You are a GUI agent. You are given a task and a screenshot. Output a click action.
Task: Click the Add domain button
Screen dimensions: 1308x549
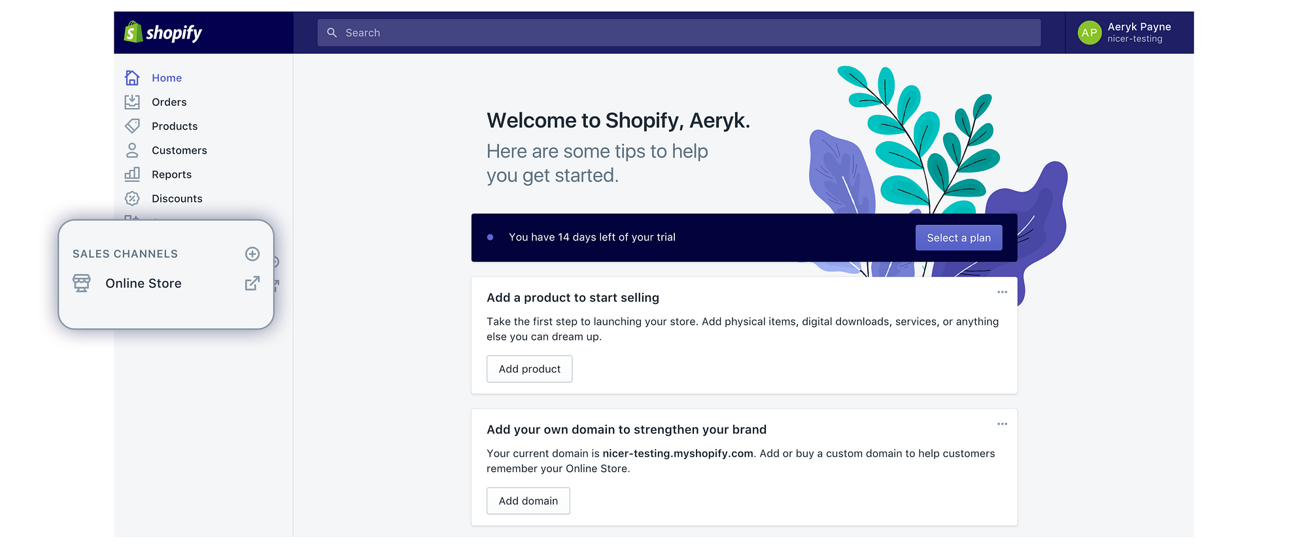[528, 501]
